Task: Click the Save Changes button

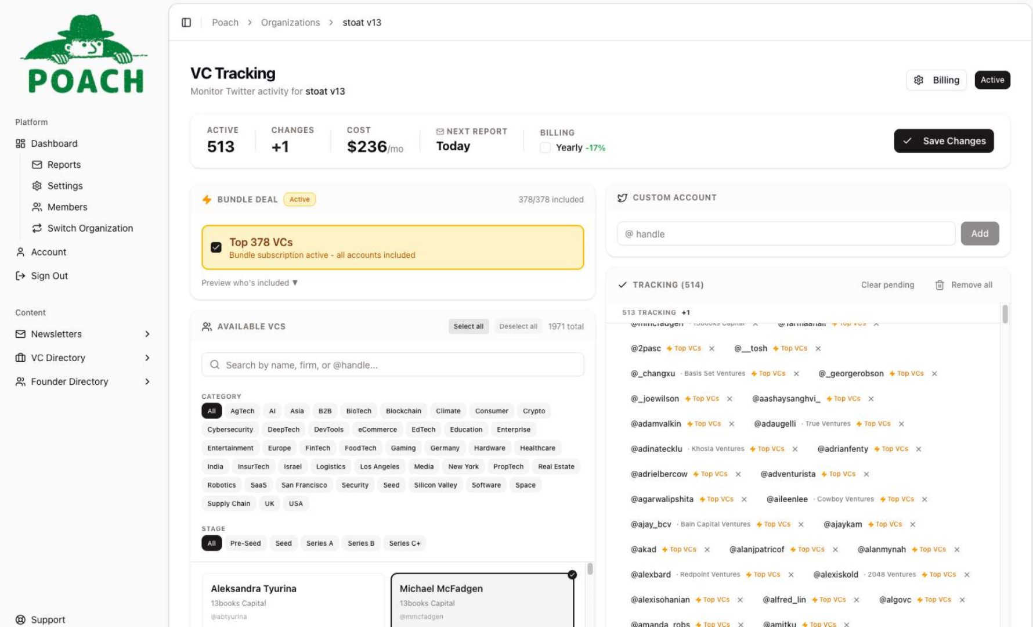Action: click(x=944, y=140)
